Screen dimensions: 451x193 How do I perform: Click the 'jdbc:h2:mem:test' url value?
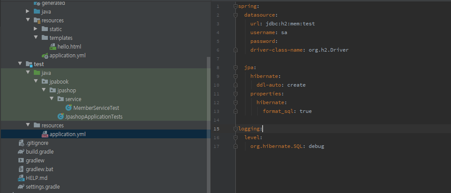point(290,24)
